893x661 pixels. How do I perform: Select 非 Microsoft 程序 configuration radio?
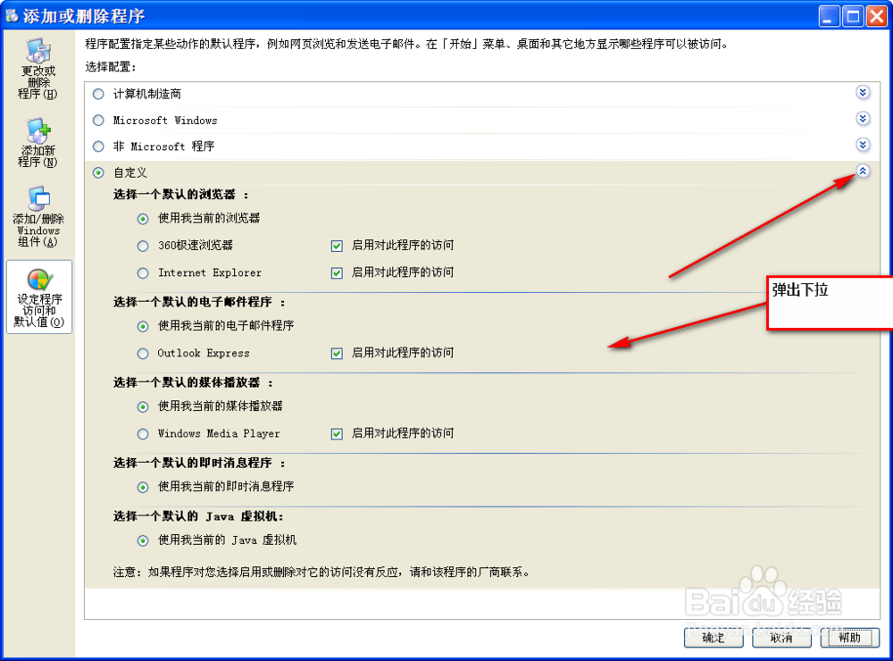coord(98,146)
